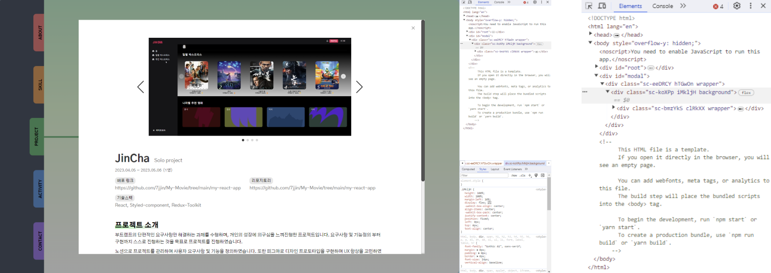
Task: Show next project image arrow
Action: point(359,87)
